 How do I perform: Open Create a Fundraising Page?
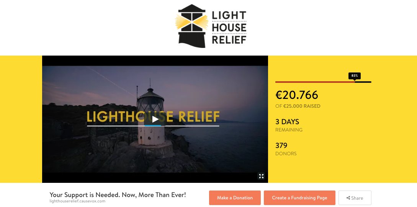(x=299, y=198)
